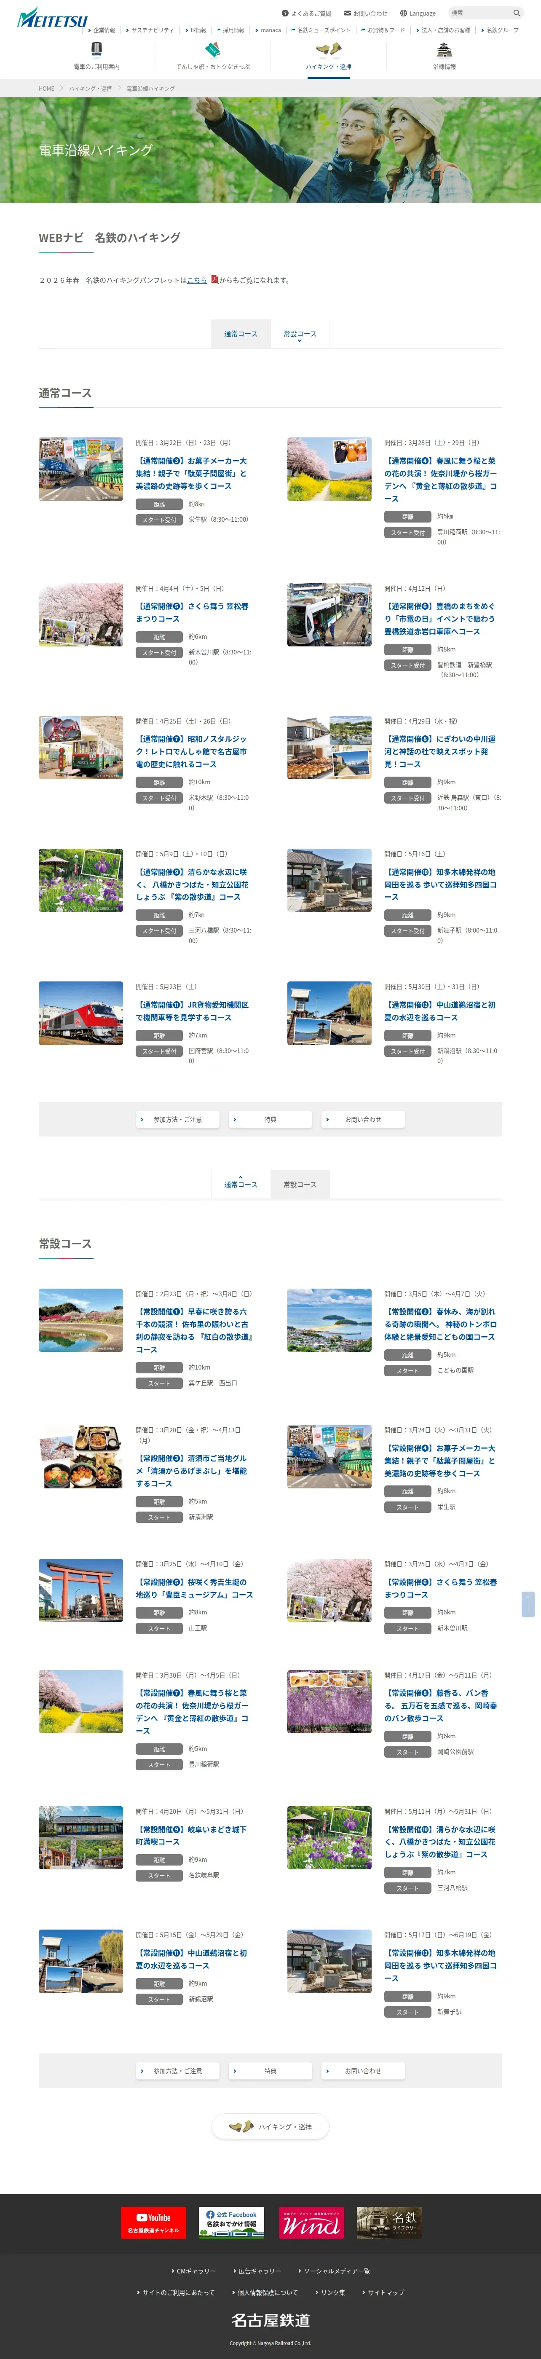Open 【通常開催❽】知多木綿発祥の地 course
The image size is (541, 2359).
(440, 885)
